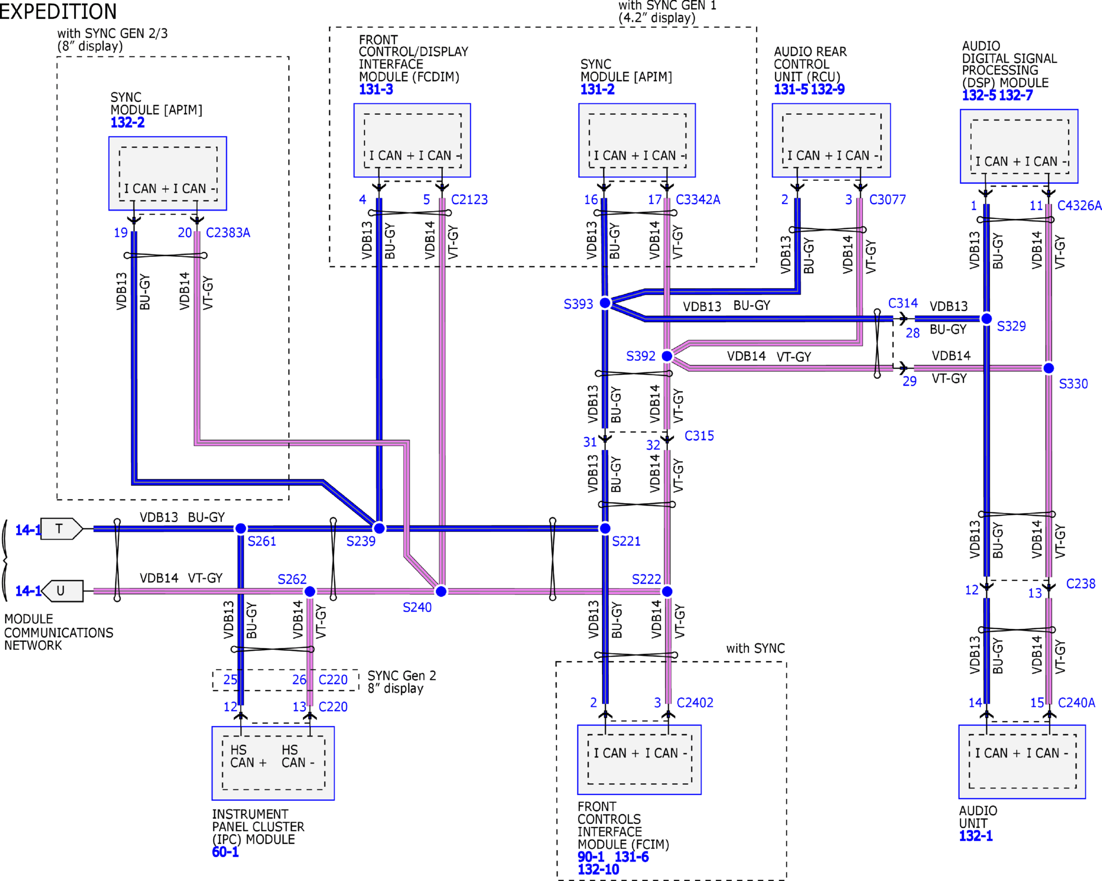Select the S261 splice node
This screenshot has height=881, width=1102.
pyautogui.click(x=241, y=528)
